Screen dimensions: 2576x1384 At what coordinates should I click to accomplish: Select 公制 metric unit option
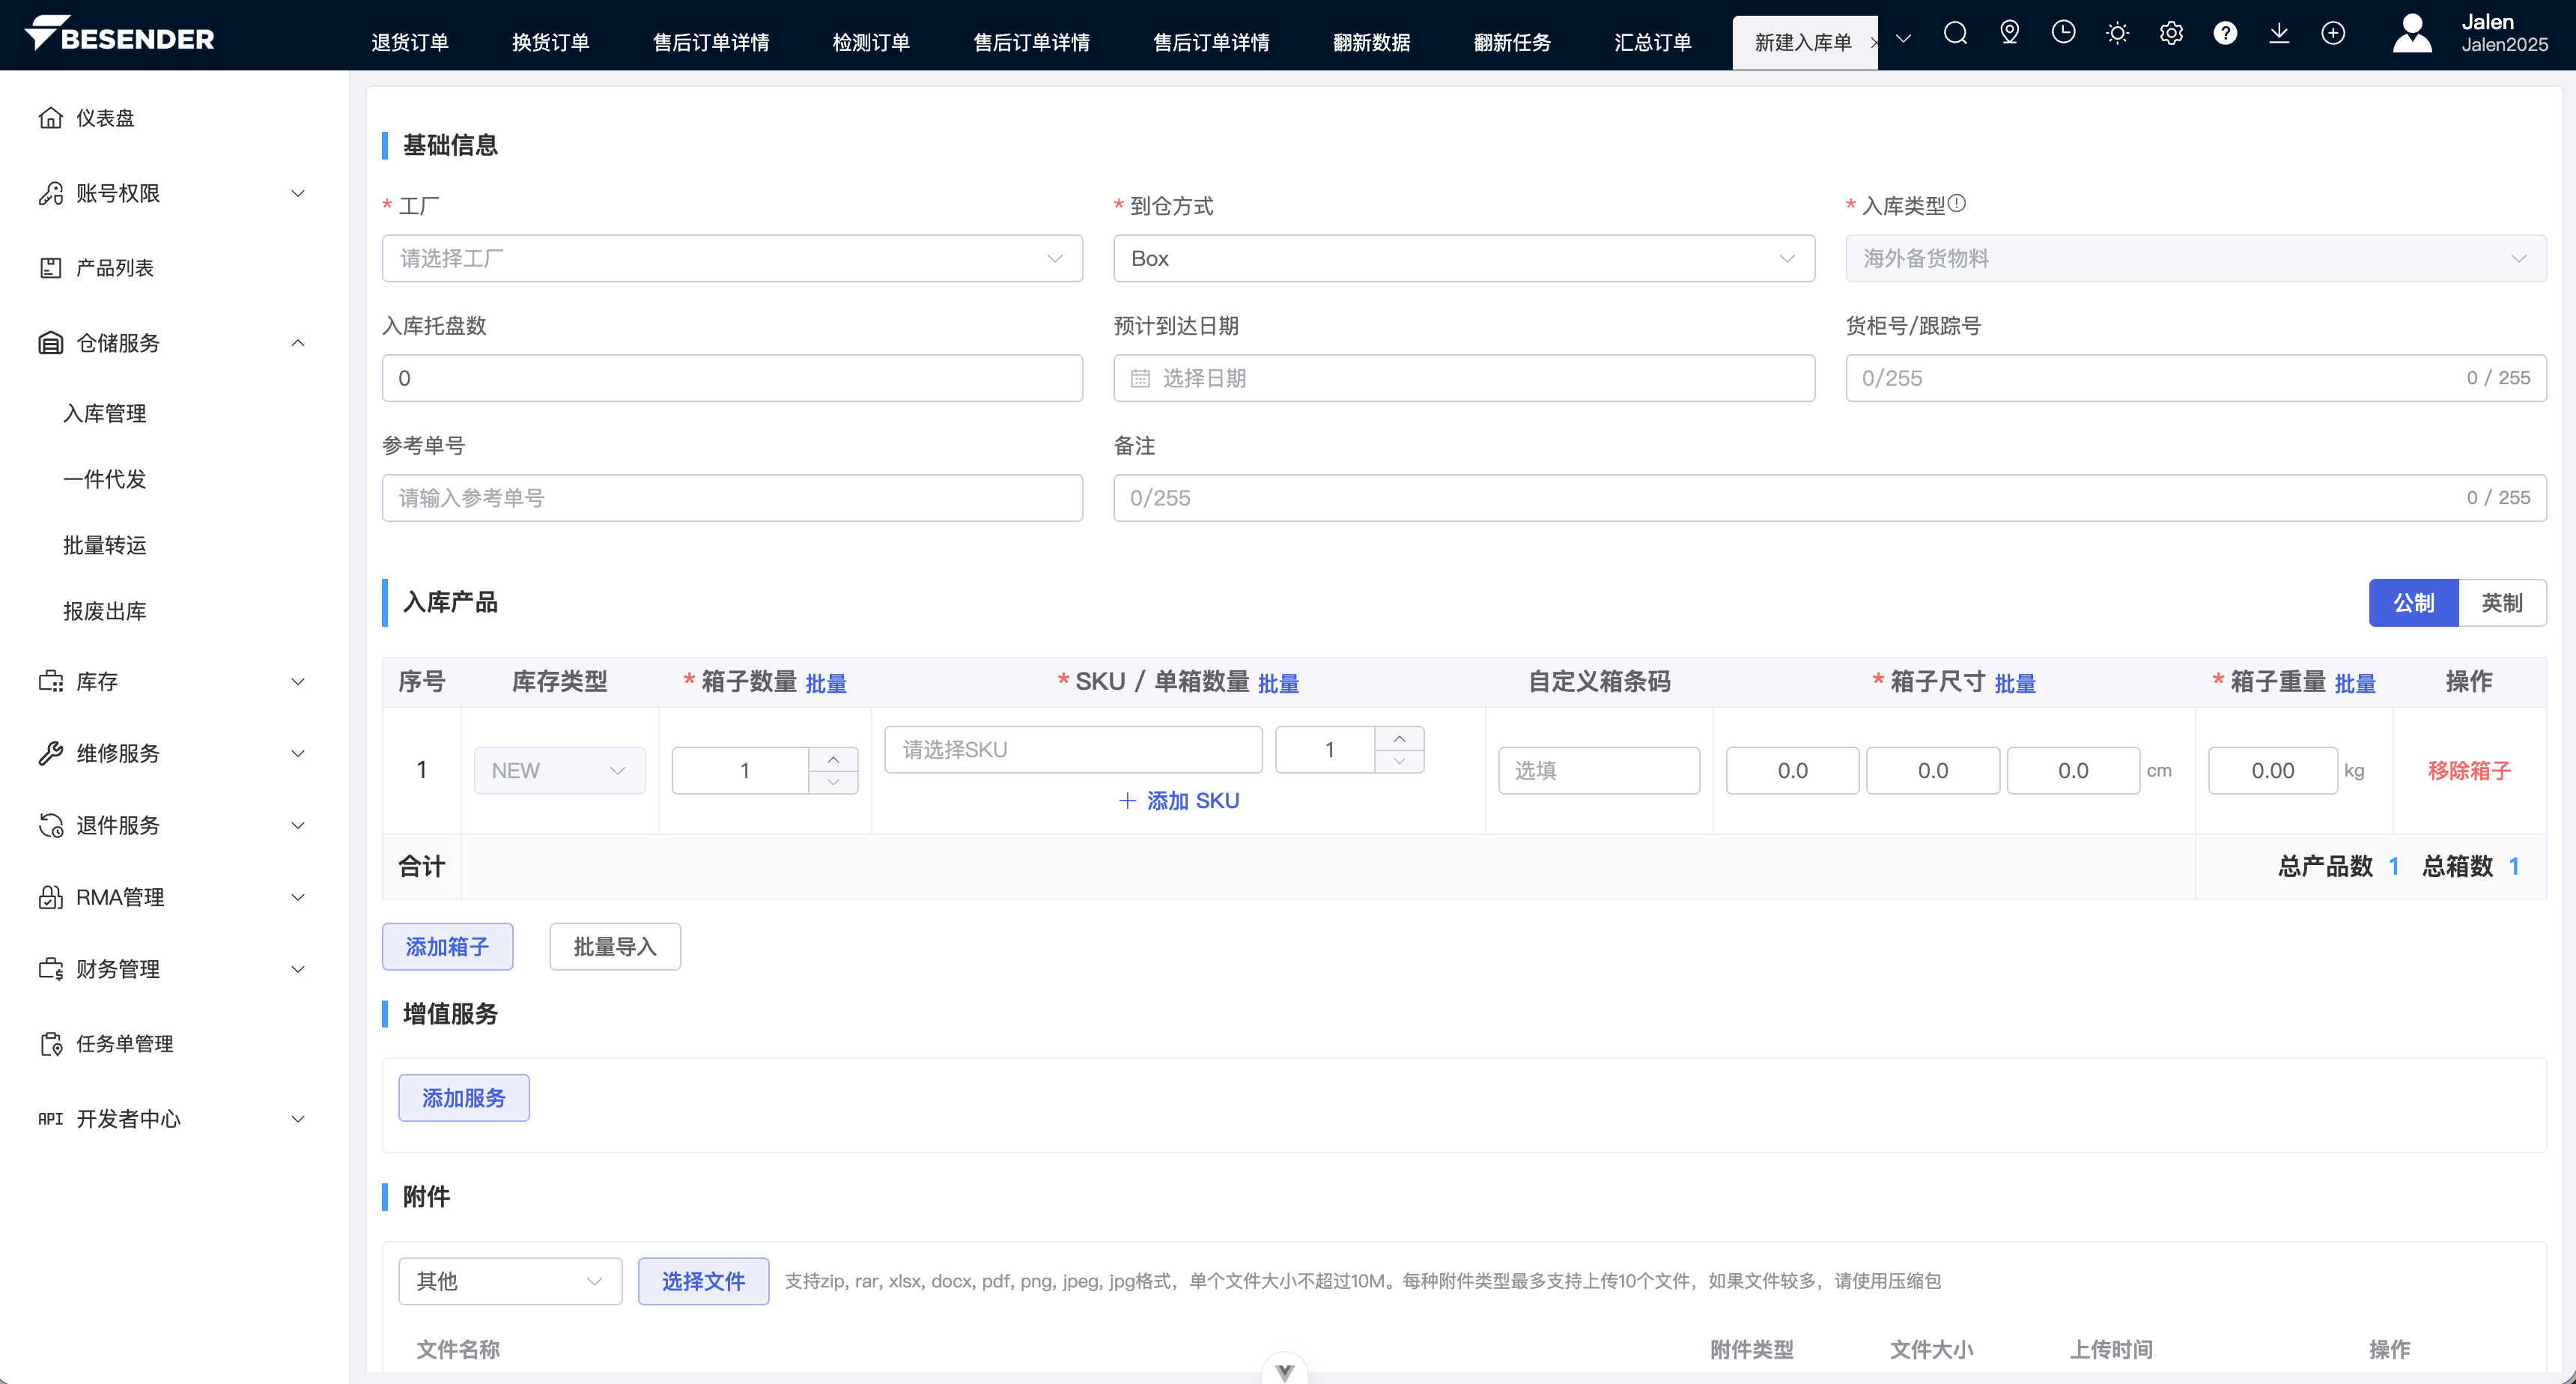(x=2413, y=603)
